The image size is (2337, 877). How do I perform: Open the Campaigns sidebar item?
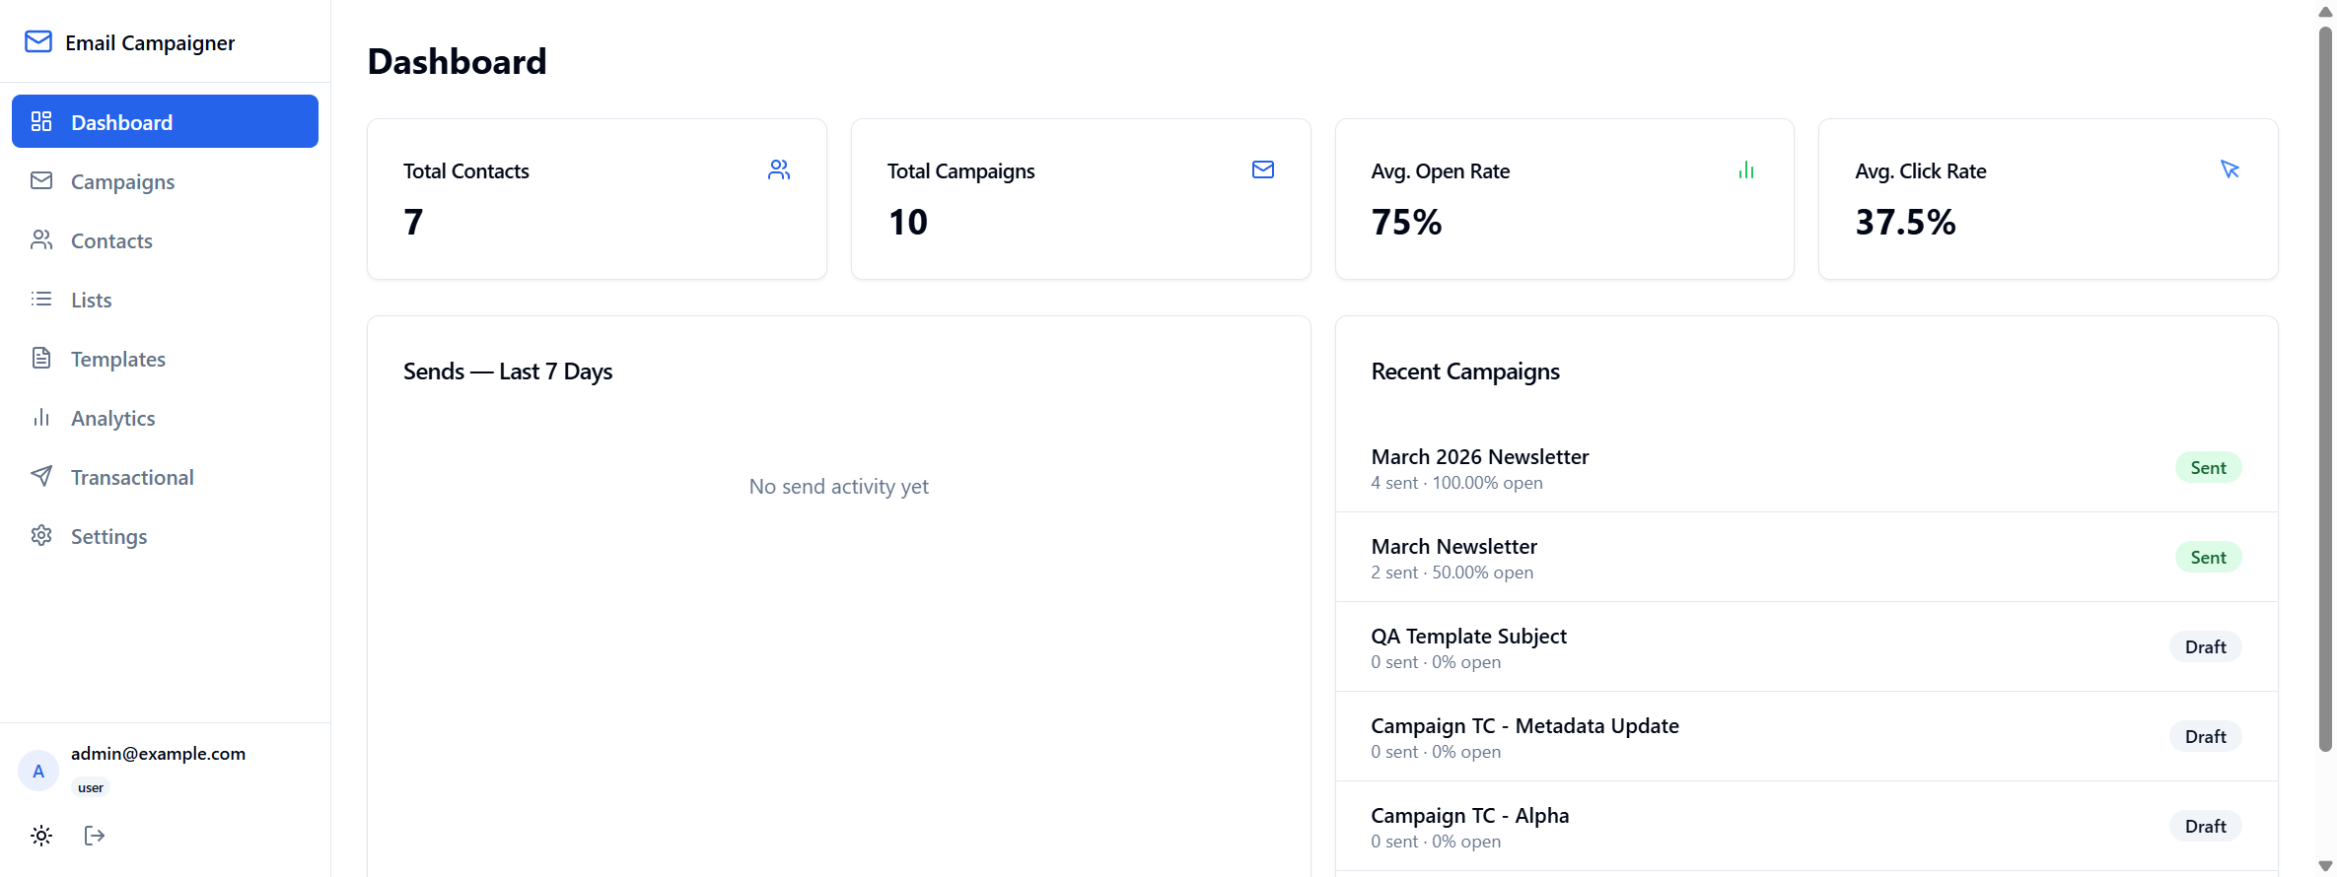165,181
